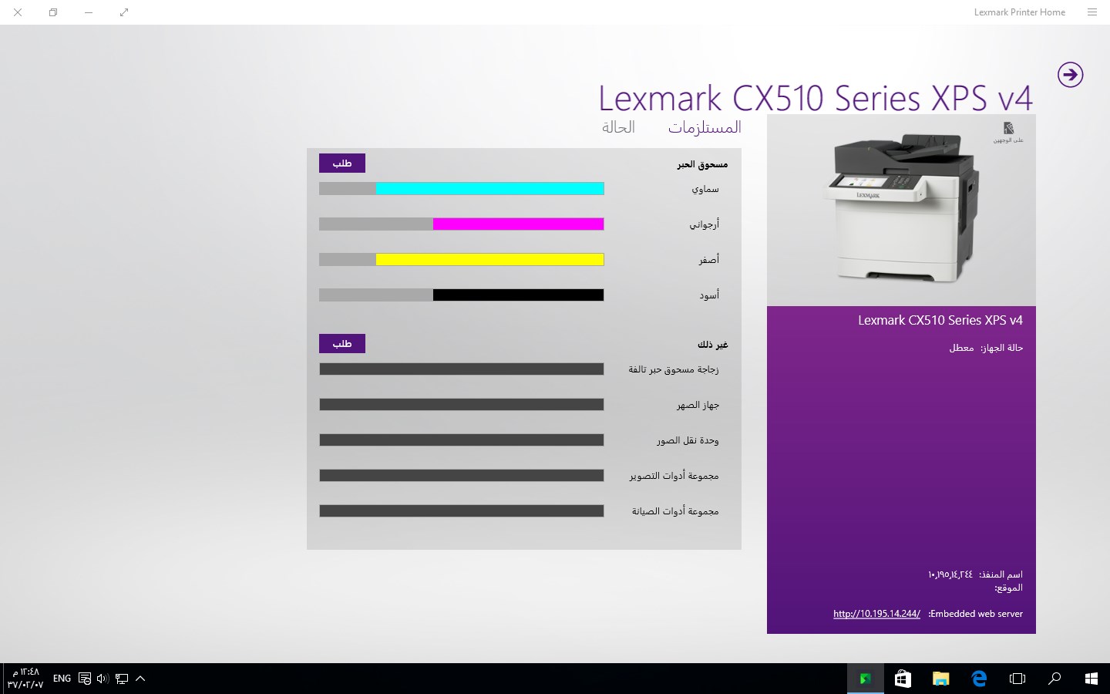Image resolution: width=1110 pixels, height=694 pixels.
Task: Click port name اسم المنفذ text
Action: (x=975, y=574)
